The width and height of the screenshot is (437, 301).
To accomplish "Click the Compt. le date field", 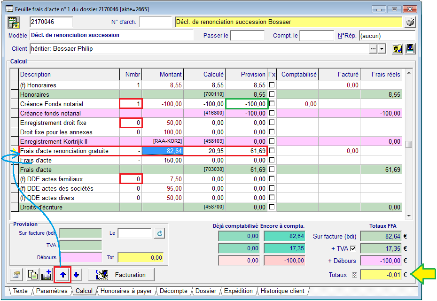I will click(317, 36).
